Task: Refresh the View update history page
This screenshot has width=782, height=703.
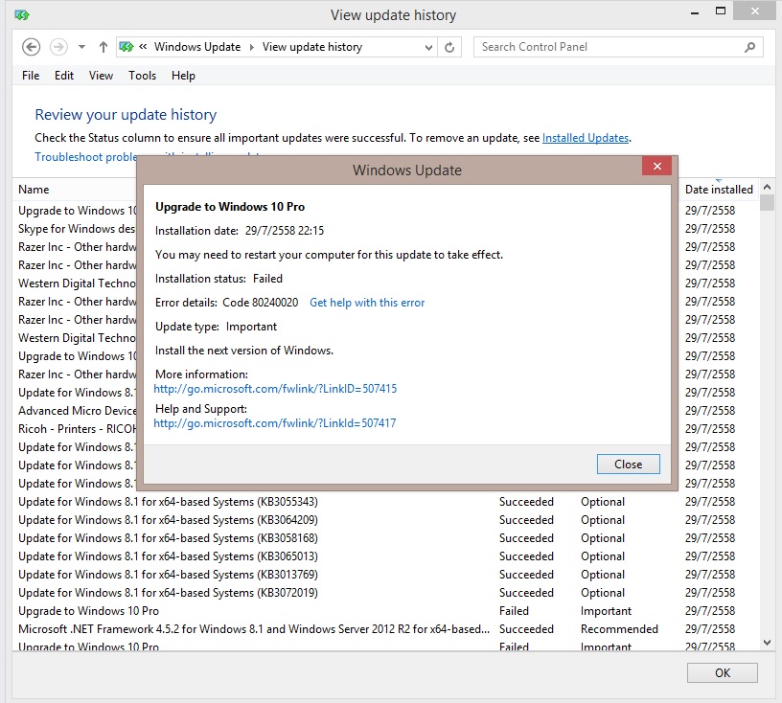Action: [449, 47]
